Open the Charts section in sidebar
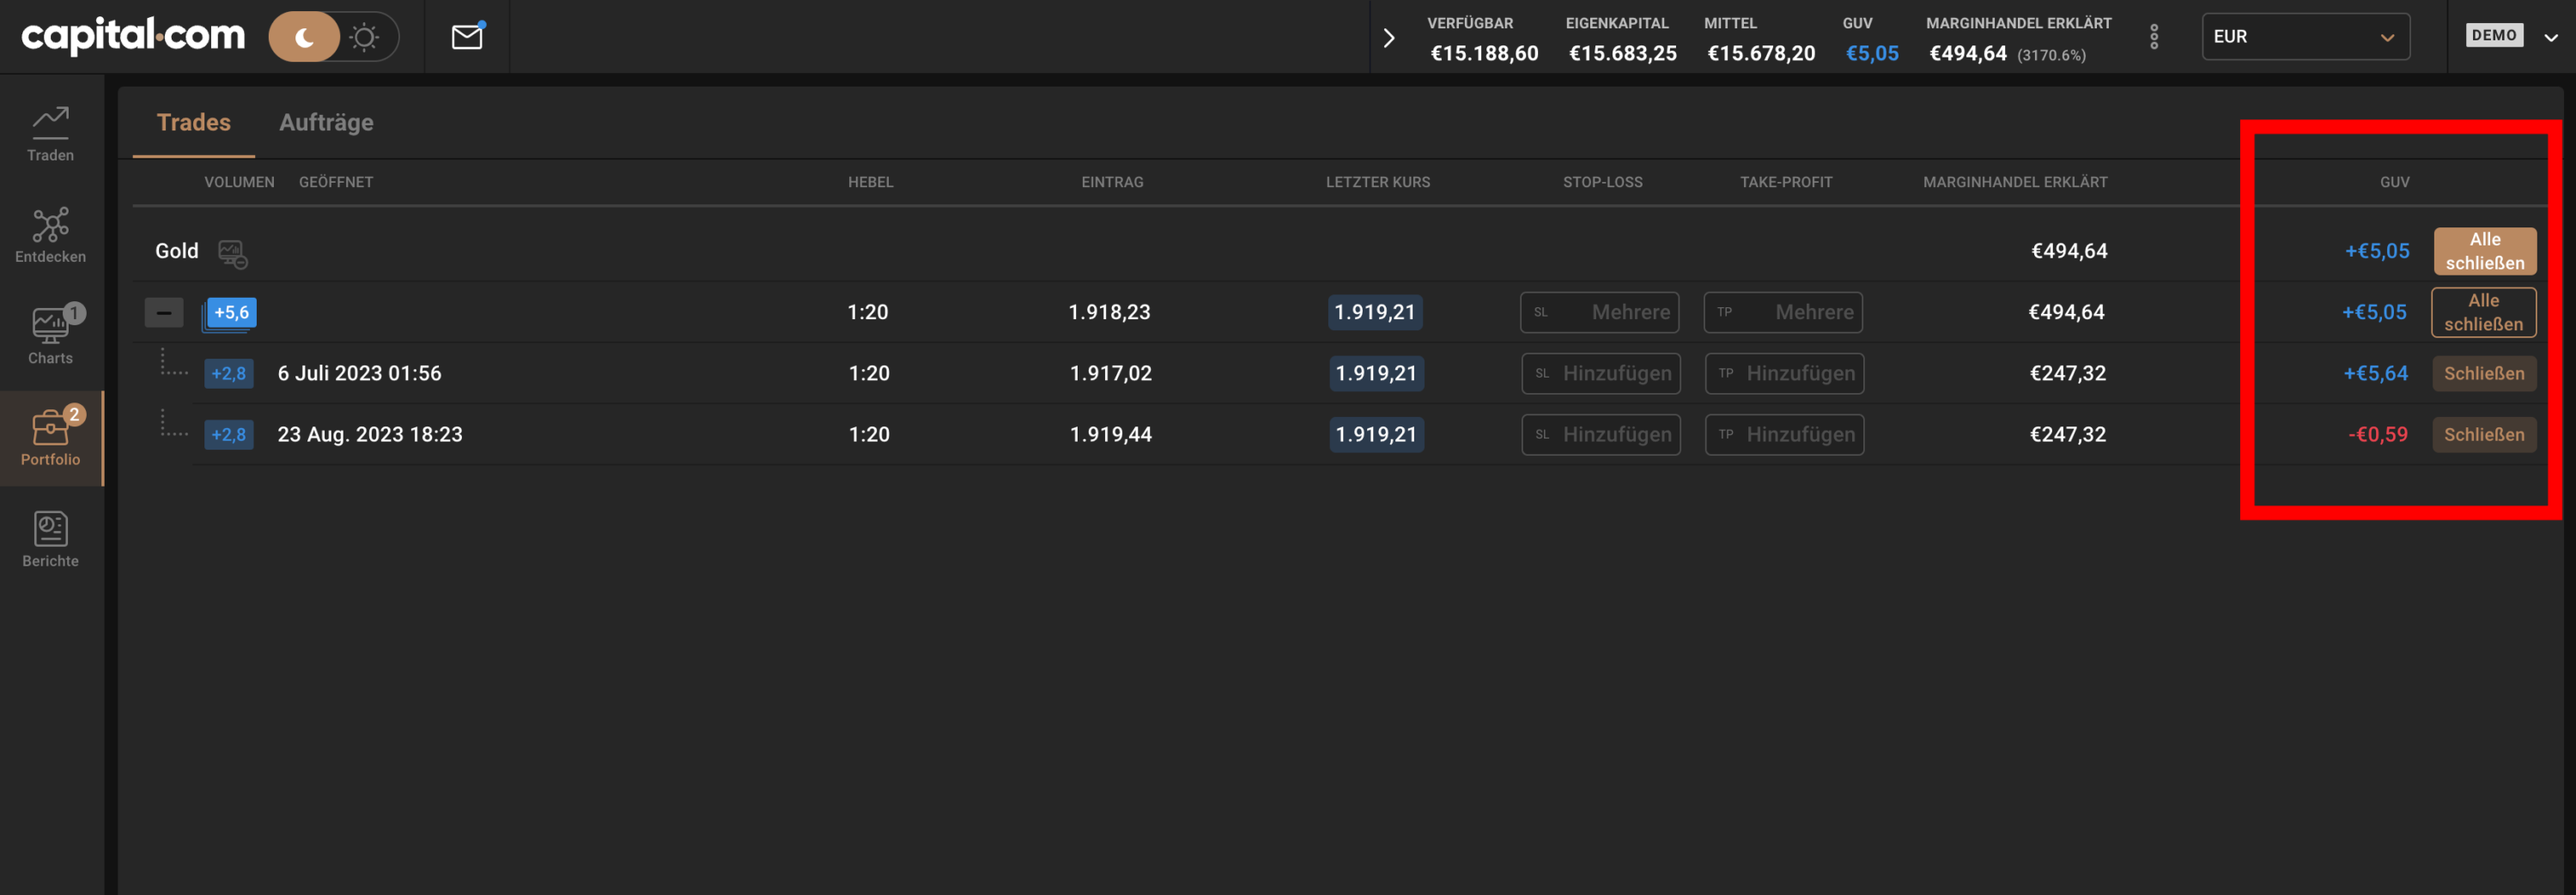 coord(50,337)
